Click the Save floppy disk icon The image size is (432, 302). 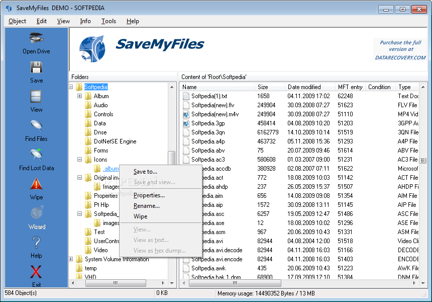click(x=36, y=67)
